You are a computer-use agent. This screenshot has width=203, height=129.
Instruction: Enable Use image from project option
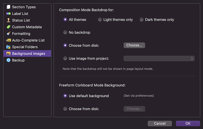pyautogui.click(x=65, y=58)
